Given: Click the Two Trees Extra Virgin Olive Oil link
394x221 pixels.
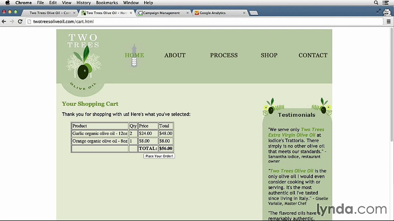Looking at the screenshot, I should pyautogui.click(x=296, y=132).
